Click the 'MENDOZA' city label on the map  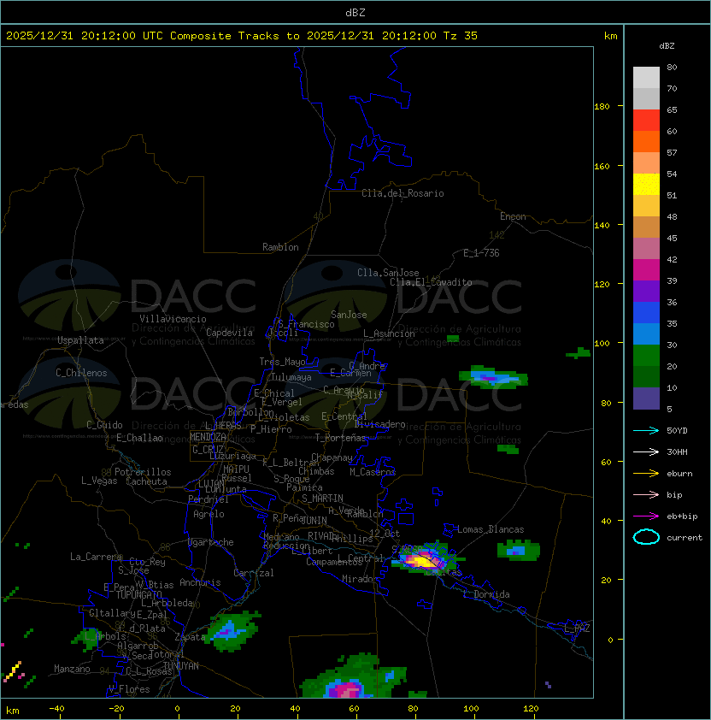pos(208,437)
